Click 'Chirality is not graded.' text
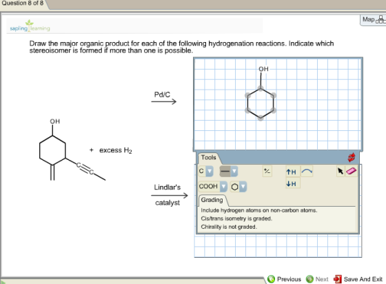 click(x=229, y=227)
